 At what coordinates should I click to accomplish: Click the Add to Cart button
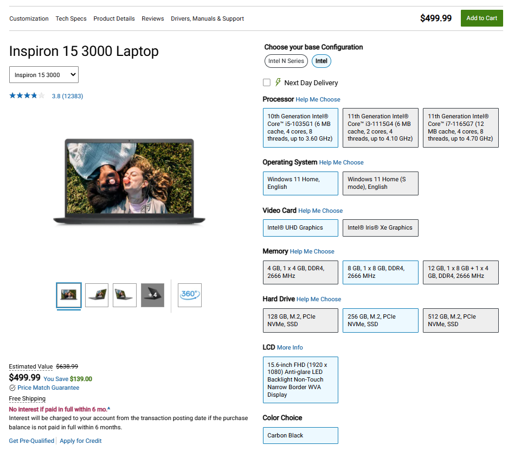(x=481, y=18)
